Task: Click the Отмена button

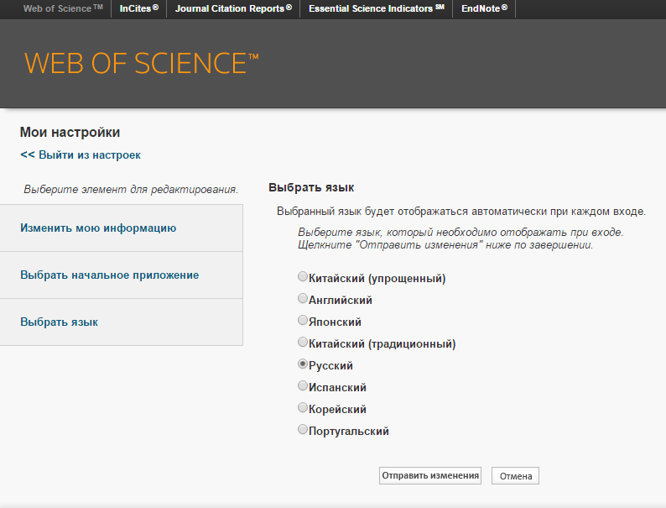Action: [516, 476]
